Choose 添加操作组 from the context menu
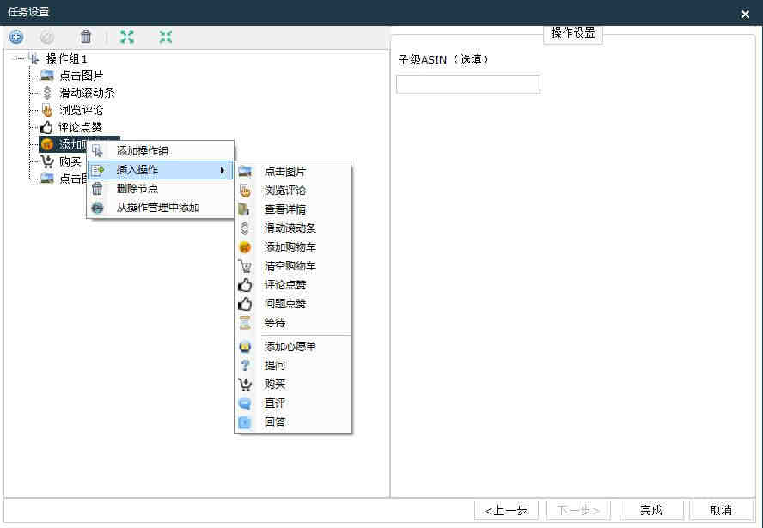This screenshot has width=763, height=528. (143, 151)
